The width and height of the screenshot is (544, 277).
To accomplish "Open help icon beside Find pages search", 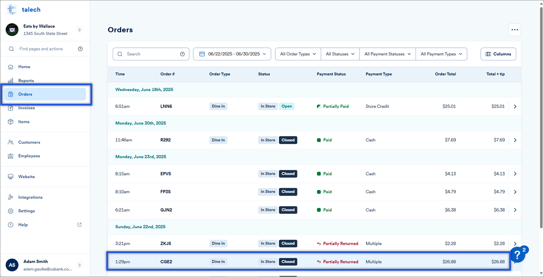I will click(x=80, y=49).
